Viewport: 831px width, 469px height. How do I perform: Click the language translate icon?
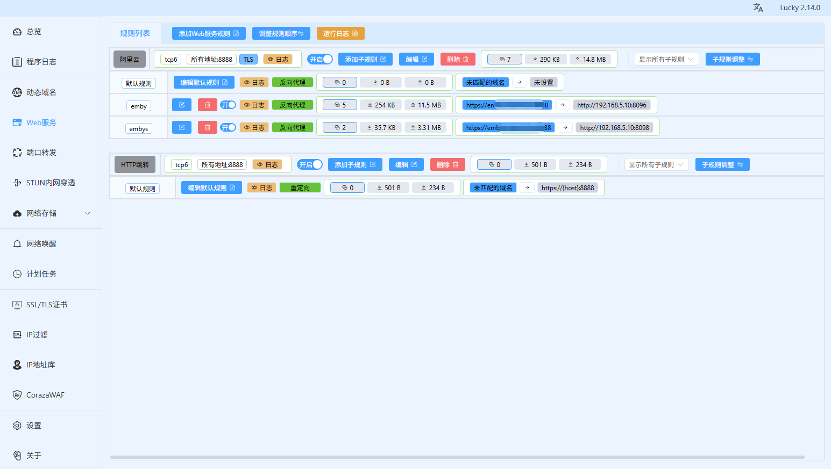[x=758, y=8]
